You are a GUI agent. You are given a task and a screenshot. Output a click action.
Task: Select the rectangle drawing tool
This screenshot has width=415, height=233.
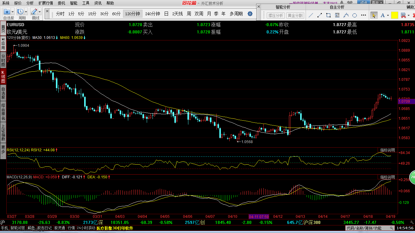point(328,15)
